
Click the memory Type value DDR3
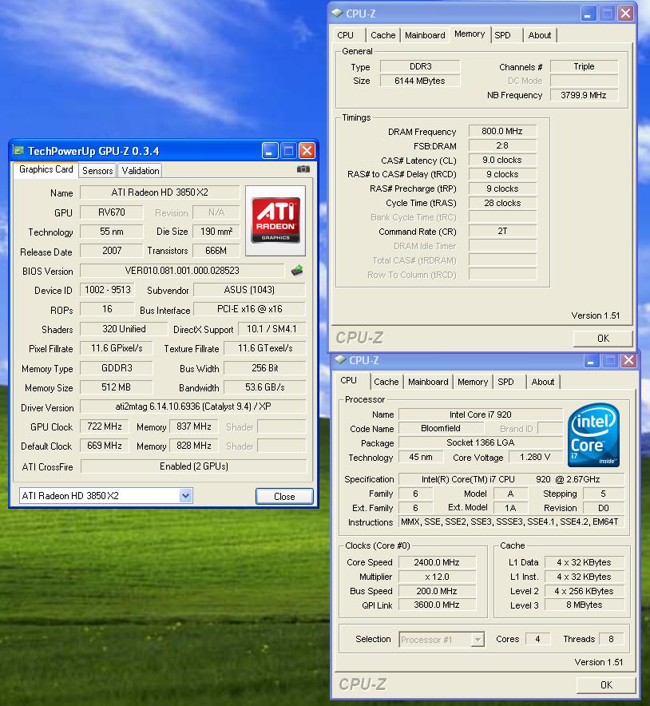pos(421,66)
